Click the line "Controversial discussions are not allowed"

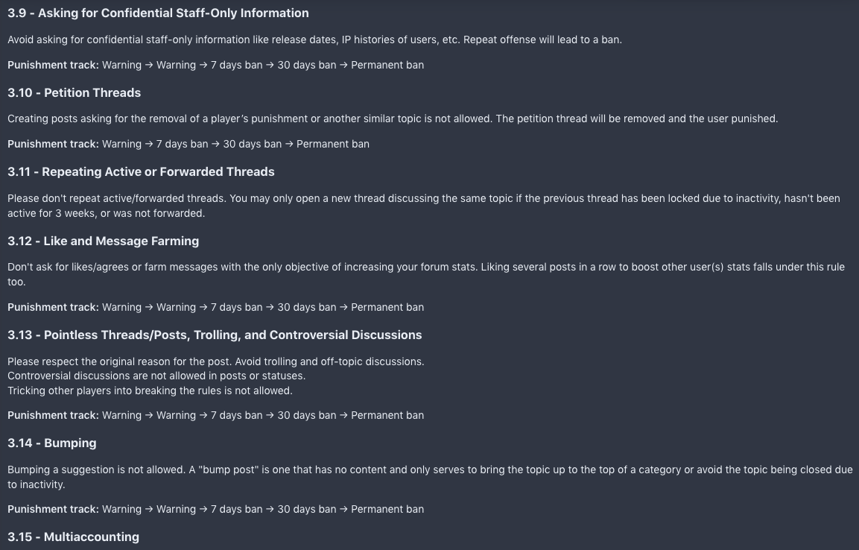[156, 376]
